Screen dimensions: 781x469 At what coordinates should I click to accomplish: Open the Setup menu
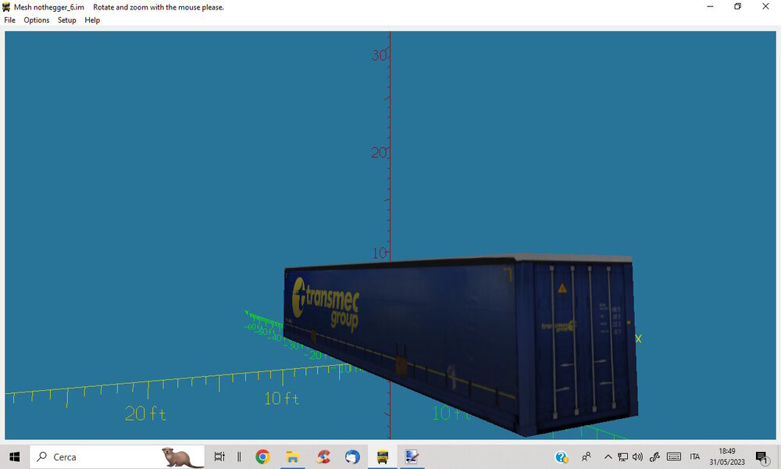click(x=66, y=20)
